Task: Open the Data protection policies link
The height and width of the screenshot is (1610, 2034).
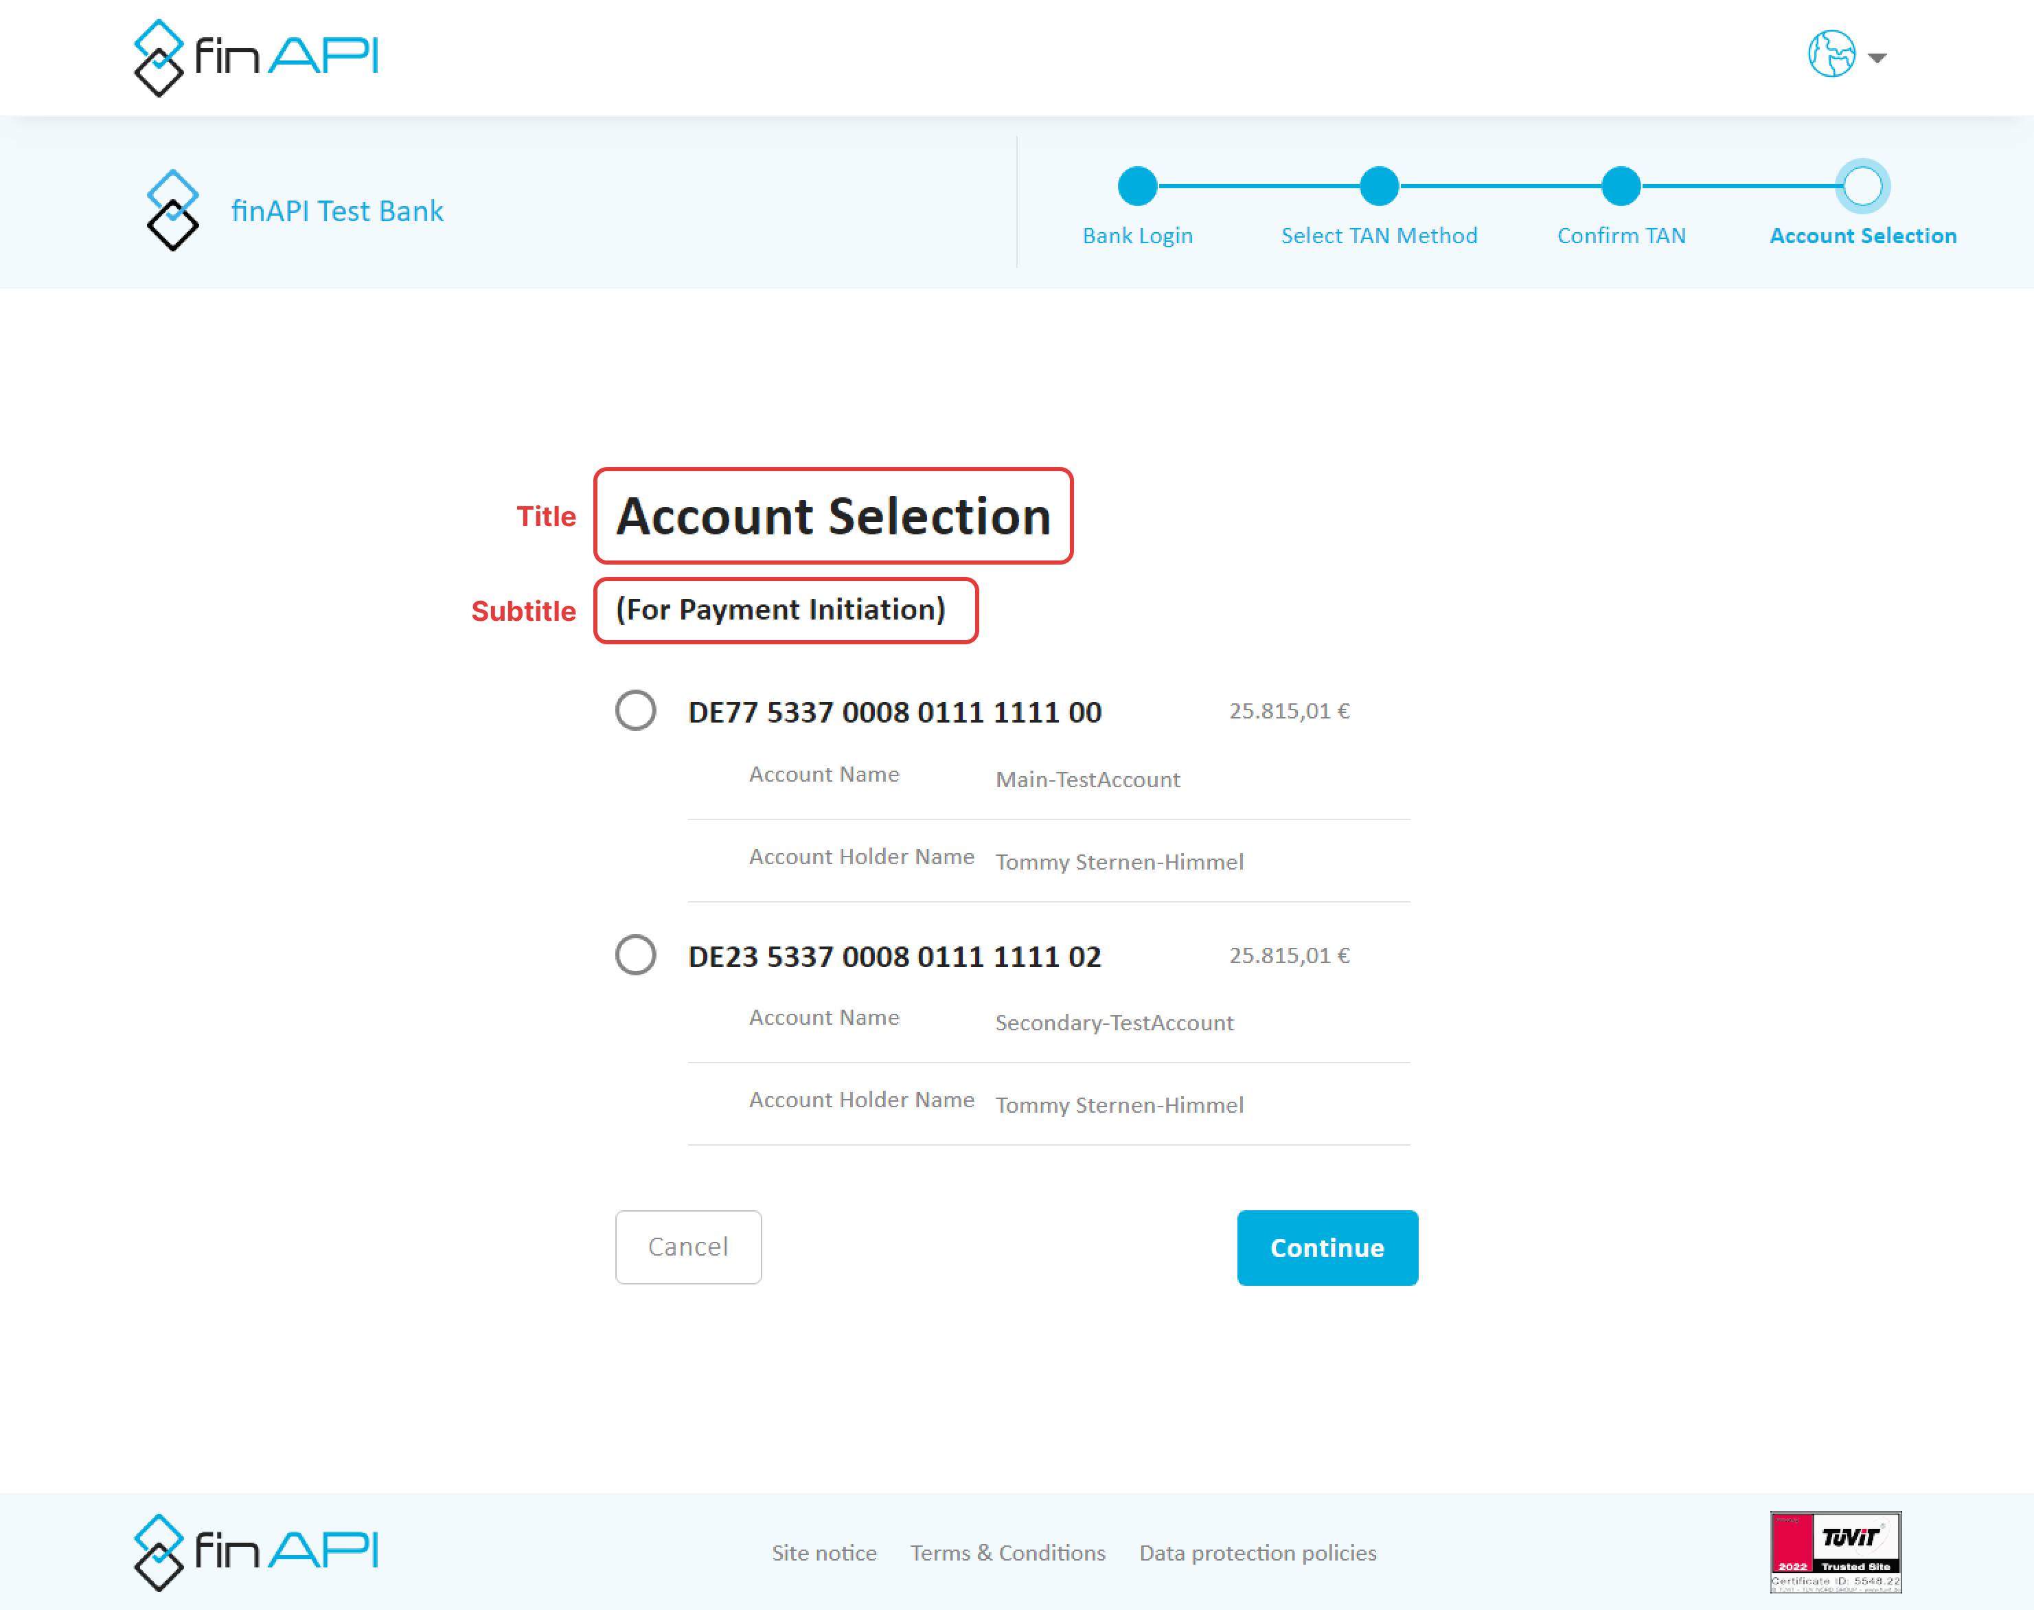Action: 1257,1552
